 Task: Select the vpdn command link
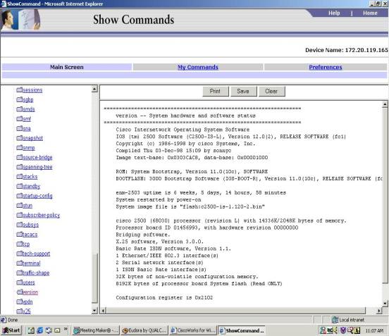[27, 301]
